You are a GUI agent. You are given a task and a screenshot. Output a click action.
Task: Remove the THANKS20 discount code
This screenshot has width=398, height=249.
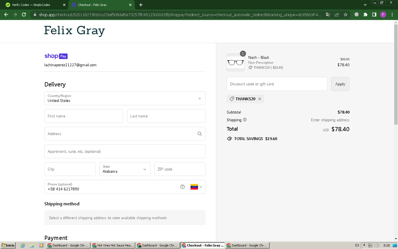260,99
